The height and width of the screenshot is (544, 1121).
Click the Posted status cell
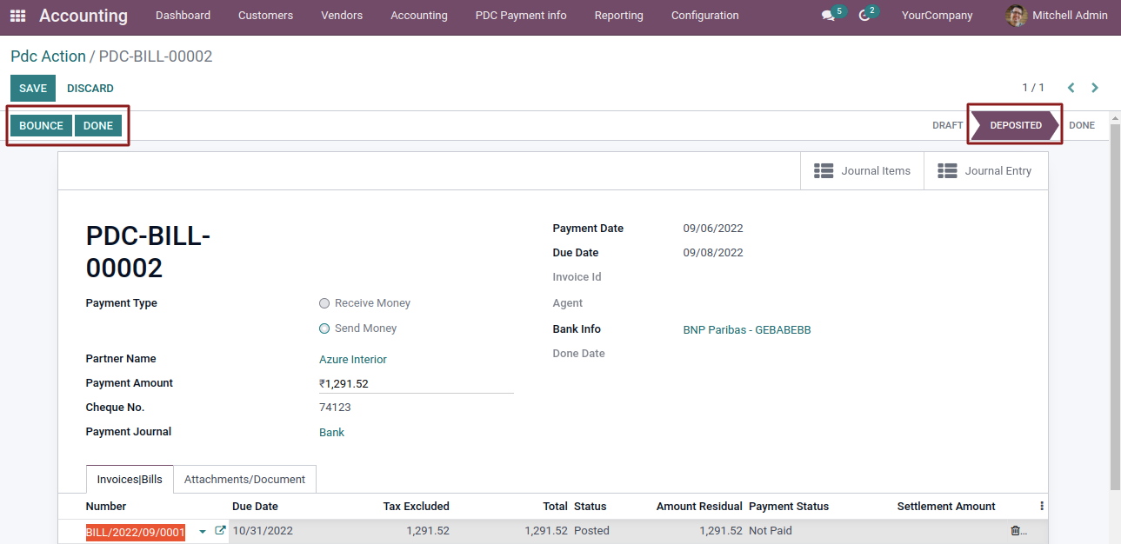pos(591,531)
